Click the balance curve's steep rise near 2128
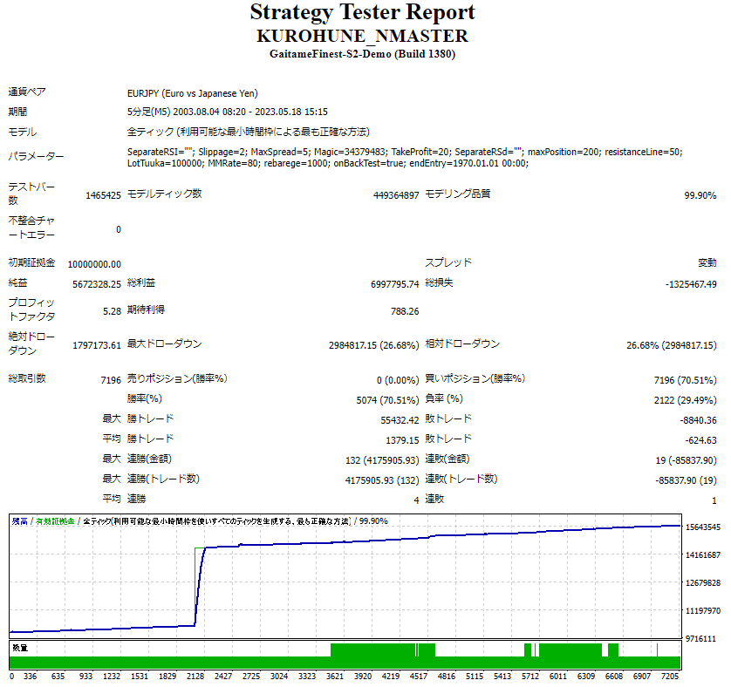 200,588
